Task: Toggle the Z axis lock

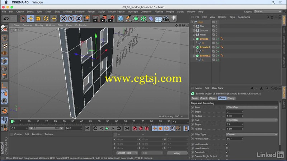Action: (x=79, y=19)
